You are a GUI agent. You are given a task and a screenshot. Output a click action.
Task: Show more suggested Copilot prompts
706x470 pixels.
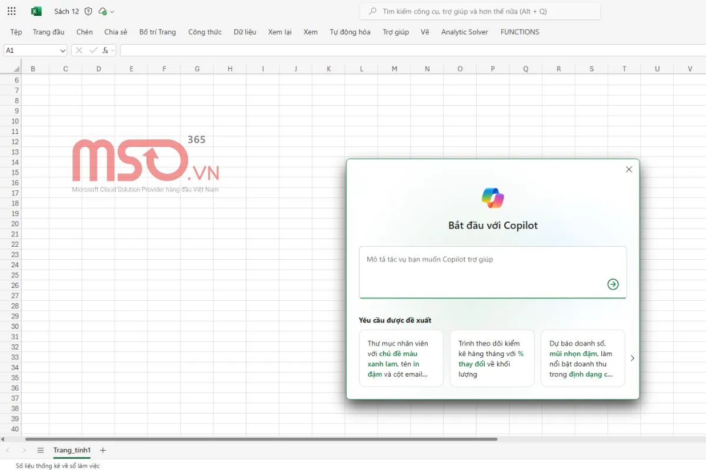632,358
